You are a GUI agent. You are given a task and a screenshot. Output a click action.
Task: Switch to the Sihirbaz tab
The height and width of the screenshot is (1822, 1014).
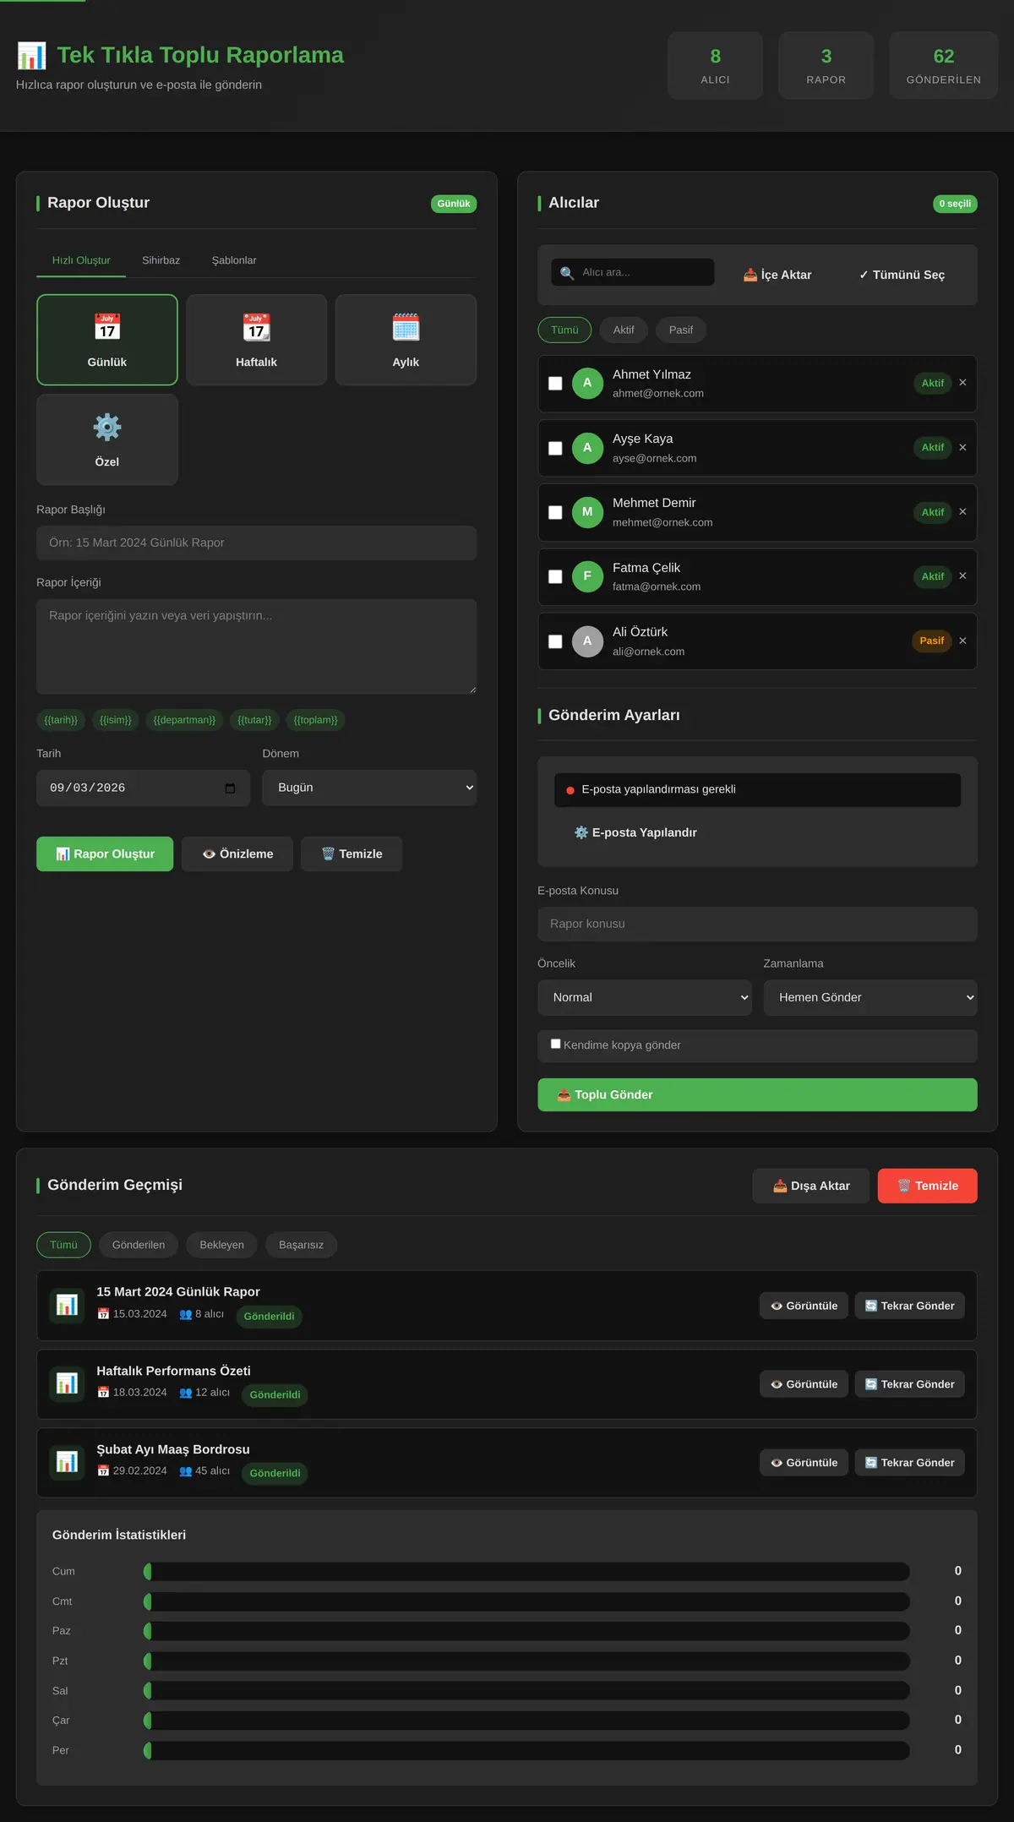click(x=161, y=260)
